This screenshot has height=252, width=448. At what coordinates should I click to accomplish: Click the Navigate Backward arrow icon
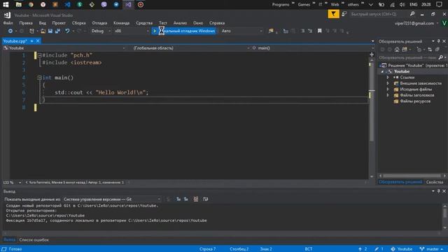10,31
